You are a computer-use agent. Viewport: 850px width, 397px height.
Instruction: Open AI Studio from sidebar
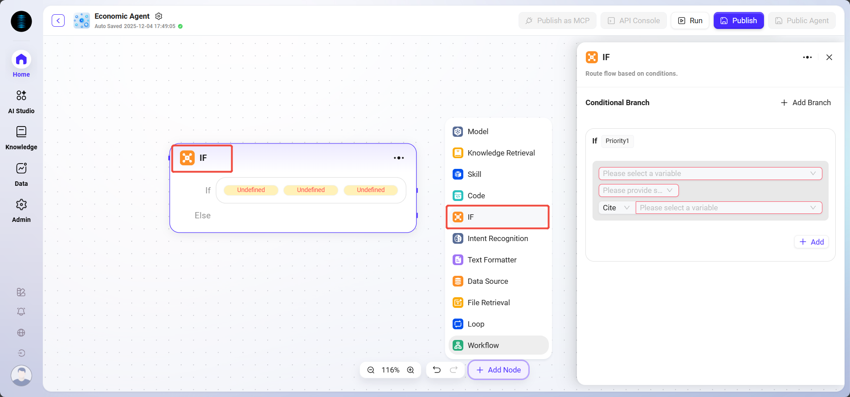tap(21, 101)
